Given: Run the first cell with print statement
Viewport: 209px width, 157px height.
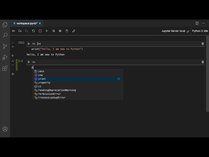Looking at the screenshot, I should click(29, 44).
